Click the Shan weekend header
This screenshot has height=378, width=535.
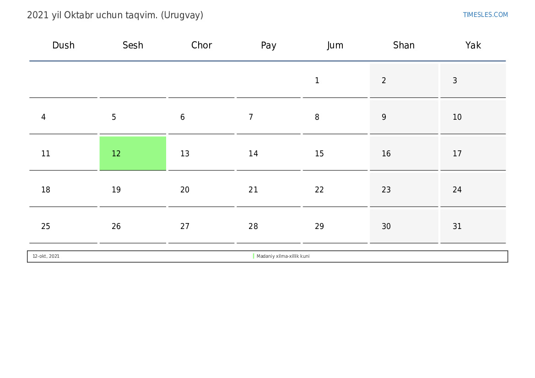[x=404, y=45]
